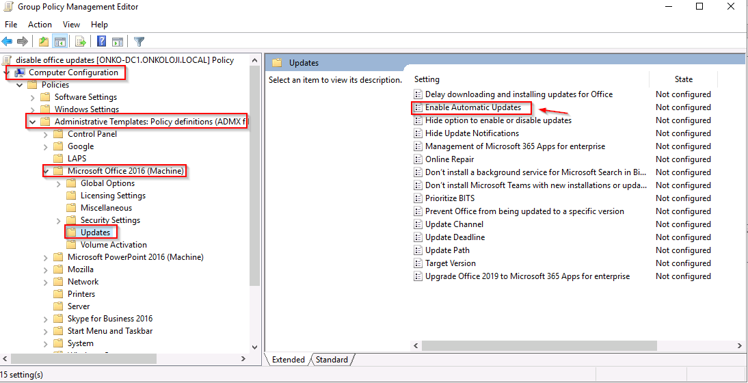
Task: Open the View menu
Action: click(72, 25)
